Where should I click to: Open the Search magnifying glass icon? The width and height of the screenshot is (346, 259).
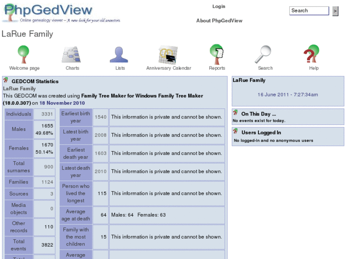coord(263,54)
